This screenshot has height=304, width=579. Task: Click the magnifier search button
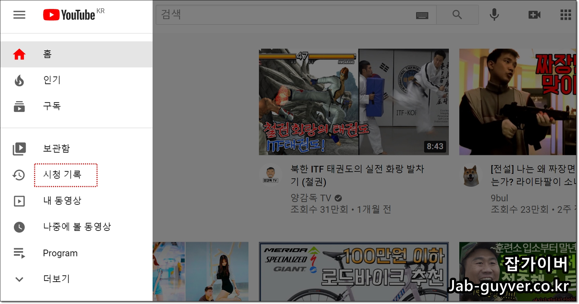457,15
